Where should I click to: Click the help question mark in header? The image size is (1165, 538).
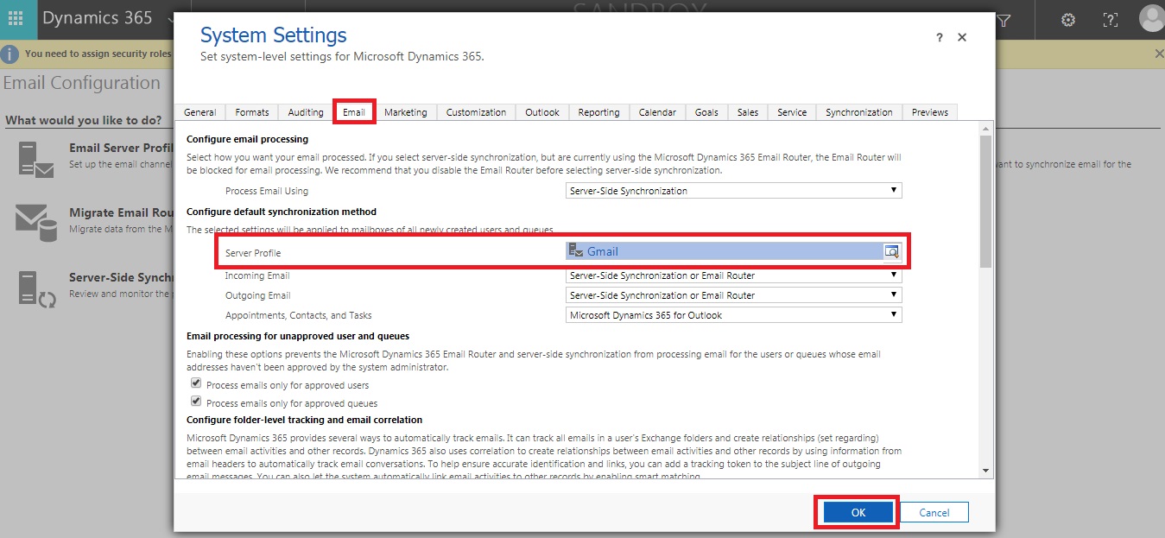click(x=1110, y=19)
